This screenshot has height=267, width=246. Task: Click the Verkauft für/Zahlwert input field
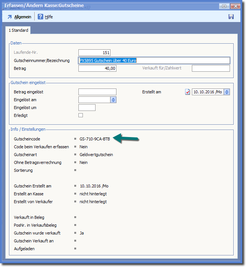pyautogui.click(x=211, y=68)
